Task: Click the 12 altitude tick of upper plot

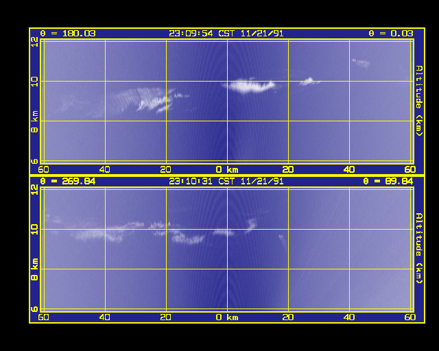Action: tap(34, 43)
